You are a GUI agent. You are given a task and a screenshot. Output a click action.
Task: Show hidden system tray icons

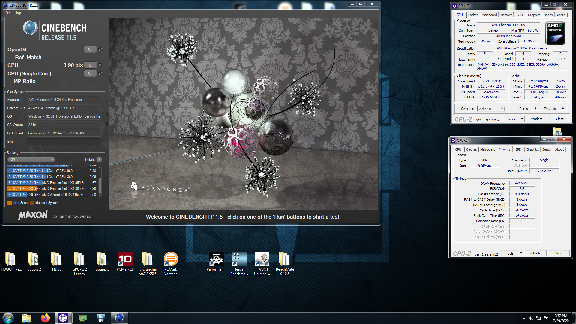[x=524, y=318]
